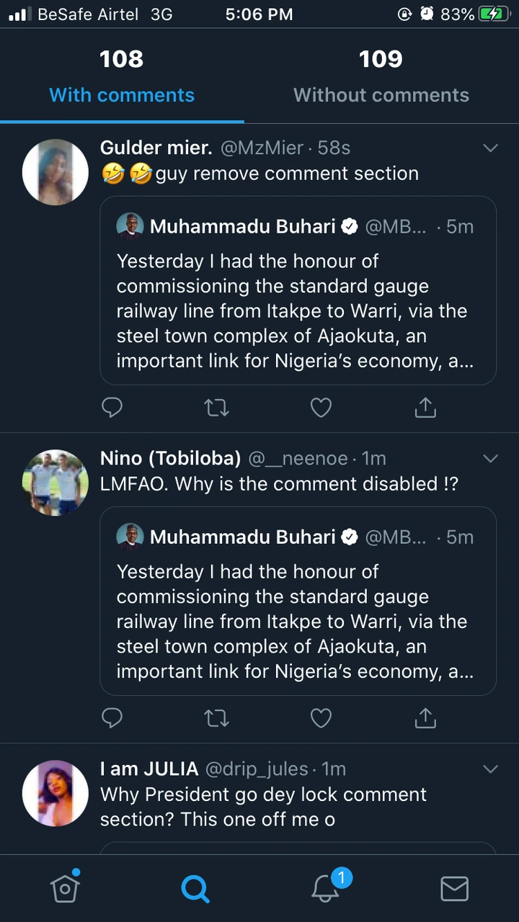Open Direct Messages envelope
519x922 pixels.
(454, 888)
